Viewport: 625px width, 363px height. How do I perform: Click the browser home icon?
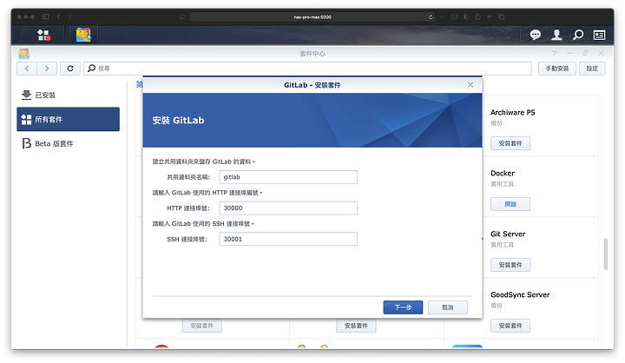(182, 16)
